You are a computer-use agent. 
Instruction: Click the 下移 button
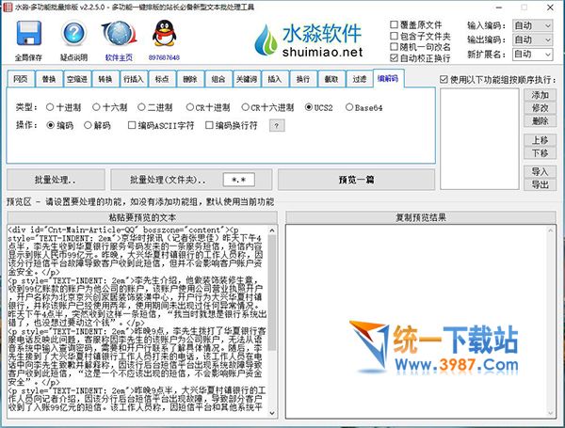pyautogui.click(x=540, y=153)
